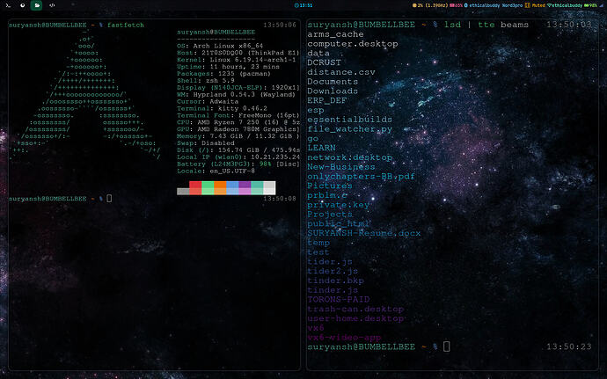Click the 'public_html' entry
Screen dimensions: 607x379
[338, 223]
